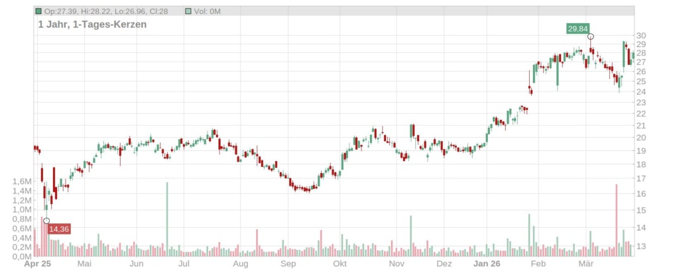This screenshot has height=271, width=679.
Task: Click the '30' price axis label
Action: [641, 36]
